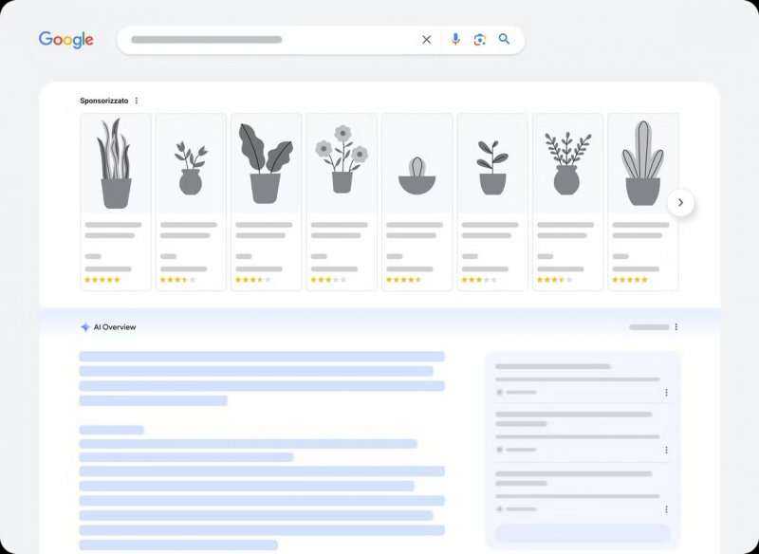Click the star rating on the first product card
759x554 pixels.
(101, 279)
